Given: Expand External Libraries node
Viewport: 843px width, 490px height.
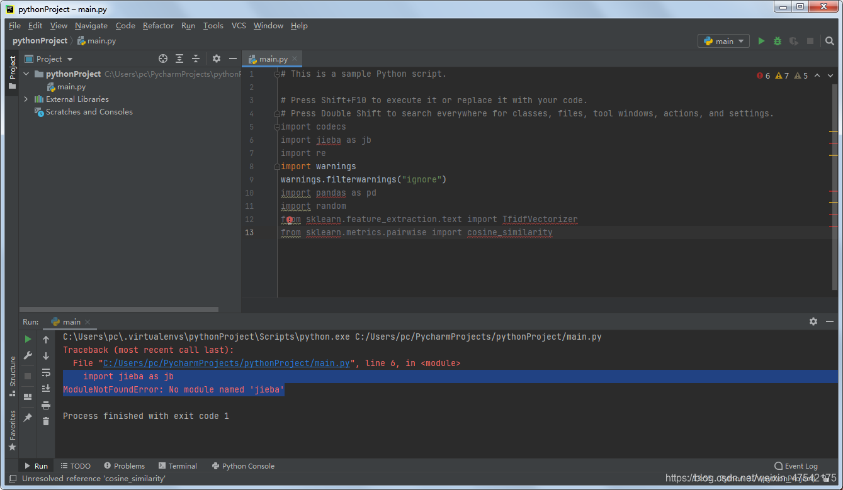Looking at the screenshot, I should [x=26, y=99].
